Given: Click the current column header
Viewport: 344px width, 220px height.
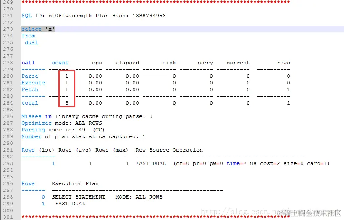Looking at the screenshot, I should click(x=238, y=63).
